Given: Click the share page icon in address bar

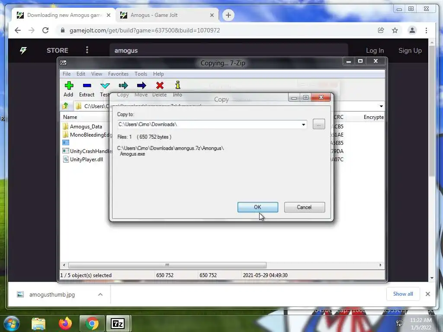Looking at the screenshot, I should tap(381, 30).
